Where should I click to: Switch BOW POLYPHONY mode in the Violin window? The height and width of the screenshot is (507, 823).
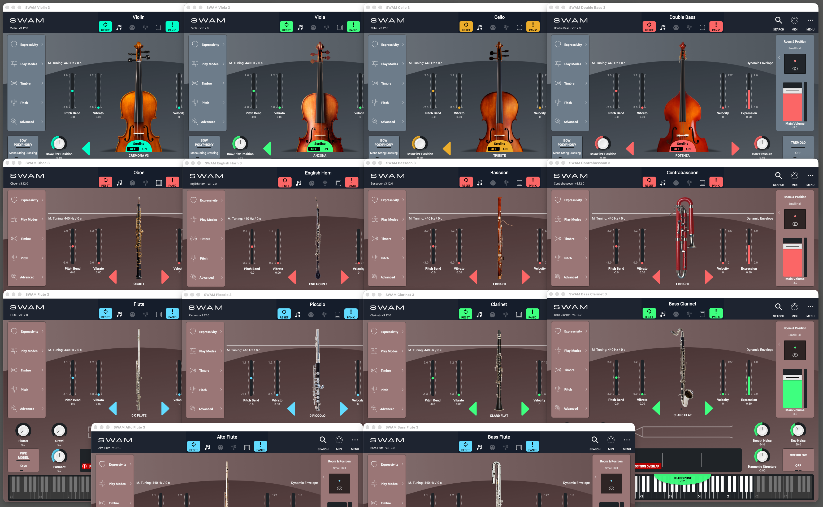click(23, 147)
